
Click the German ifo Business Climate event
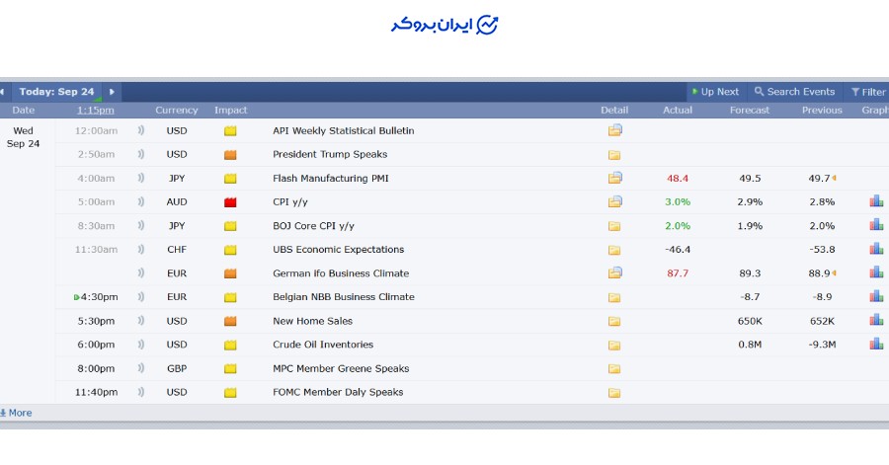click(340, 273)
